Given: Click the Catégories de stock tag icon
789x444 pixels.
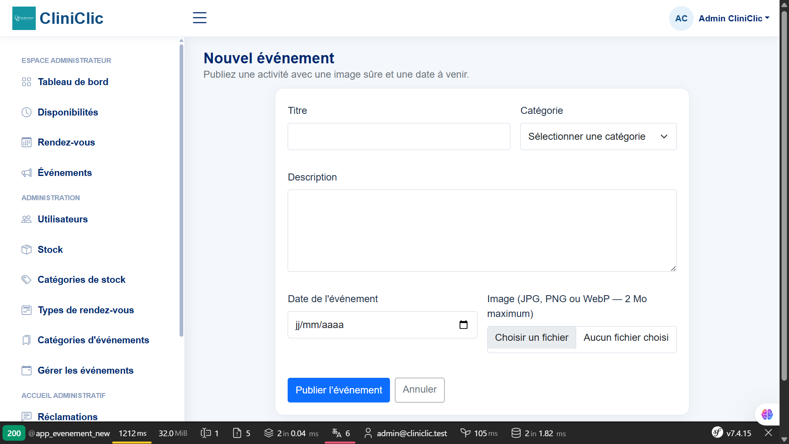Looking at the screenshot, I should click(x=26, y=280).
